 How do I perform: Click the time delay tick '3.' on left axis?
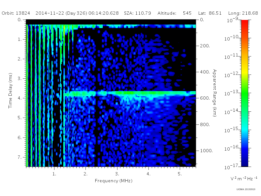[x=20, y=78]
